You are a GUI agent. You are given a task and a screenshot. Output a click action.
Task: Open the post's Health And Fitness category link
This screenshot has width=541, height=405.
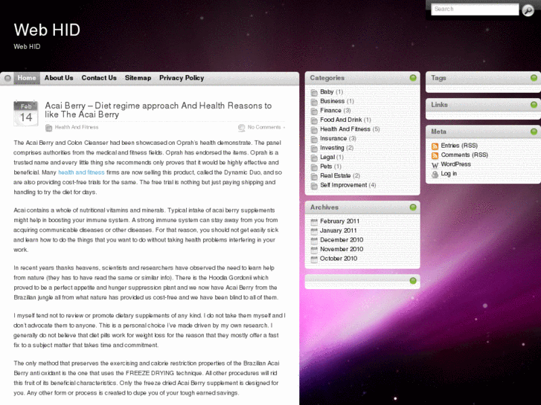point(77,127)
